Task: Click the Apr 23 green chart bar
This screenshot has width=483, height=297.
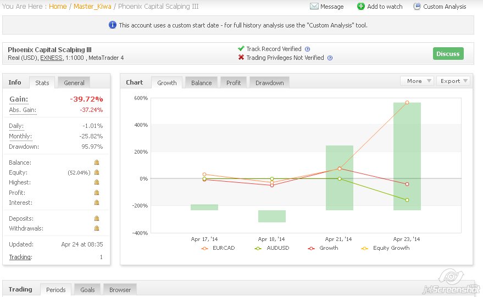Action: [407, 156]
